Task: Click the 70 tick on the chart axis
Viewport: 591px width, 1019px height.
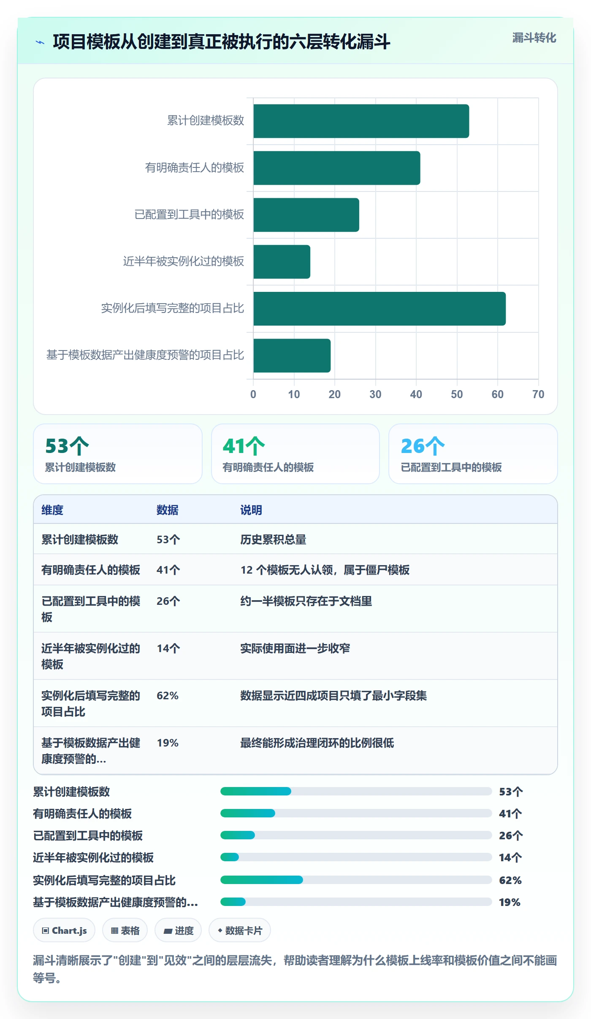Action: tap(538, 394)
